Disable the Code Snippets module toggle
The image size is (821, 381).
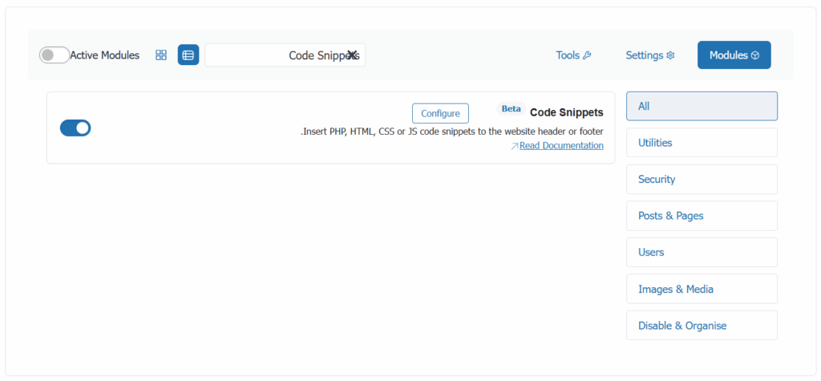[75, 128]
